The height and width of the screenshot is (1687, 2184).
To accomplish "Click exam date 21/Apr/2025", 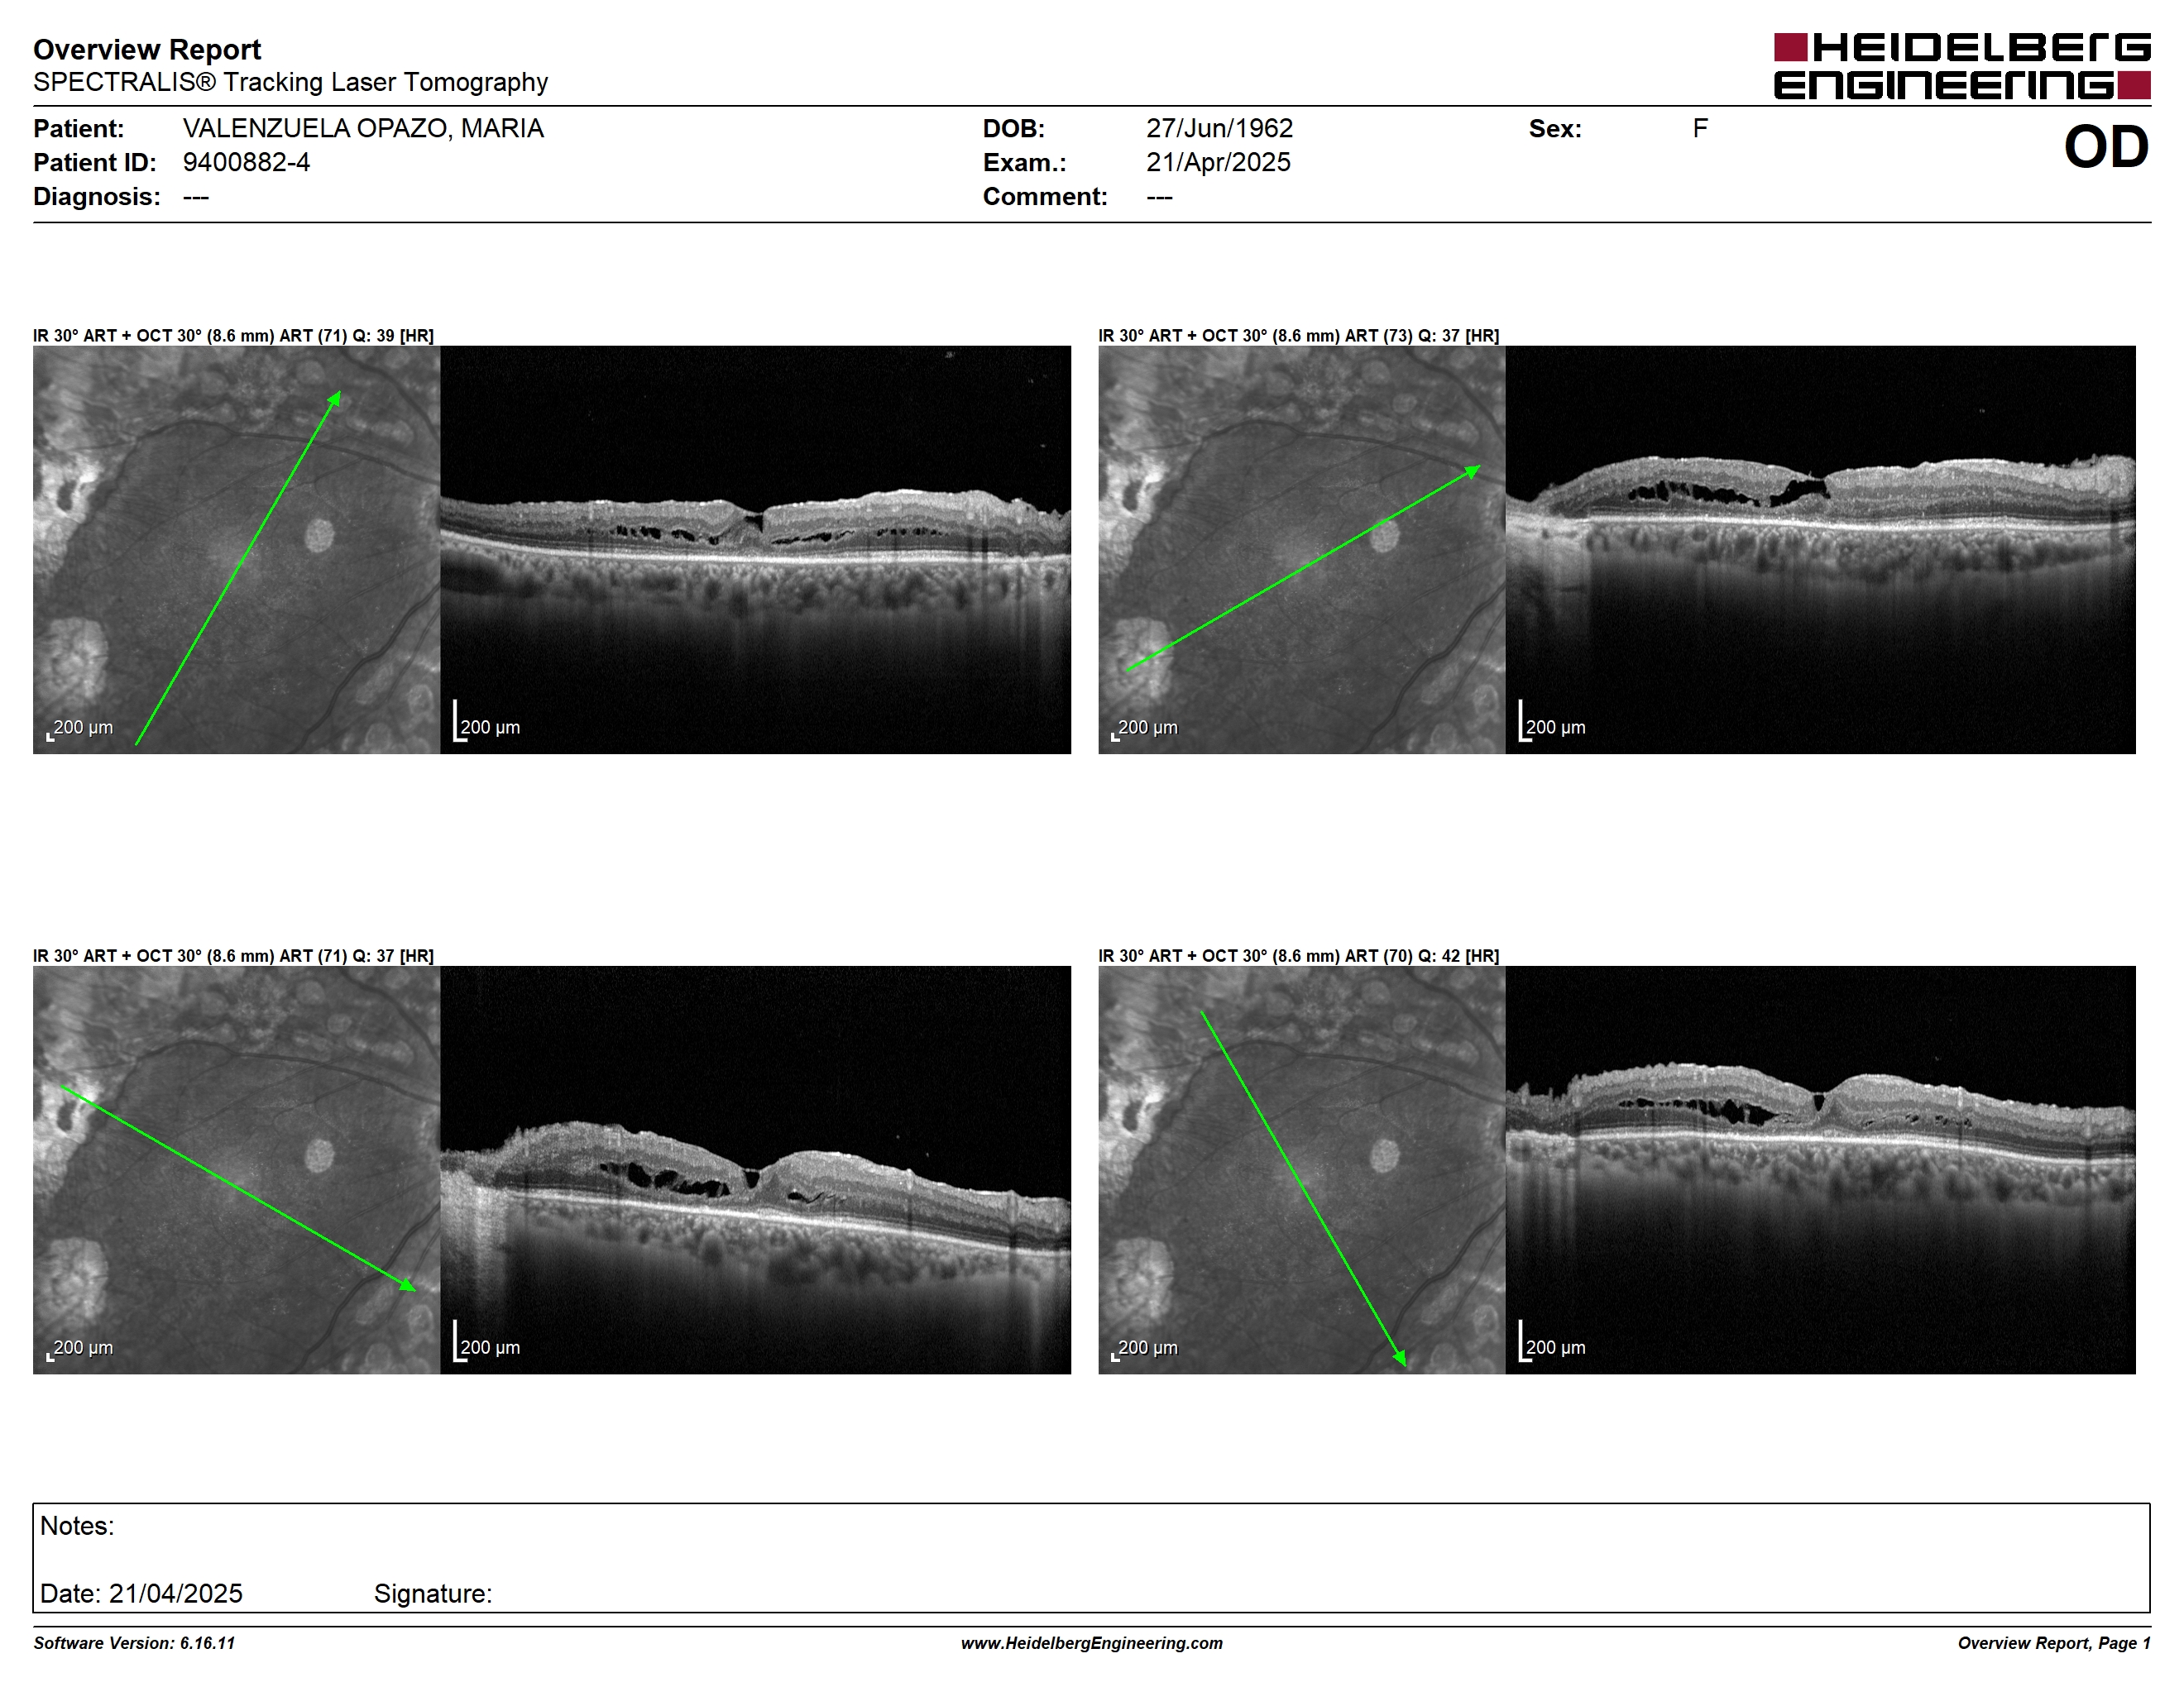I will click(1218, 162).
